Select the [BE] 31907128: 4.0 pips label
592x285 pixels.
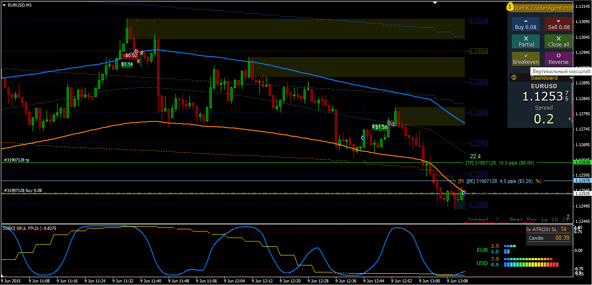500,181
